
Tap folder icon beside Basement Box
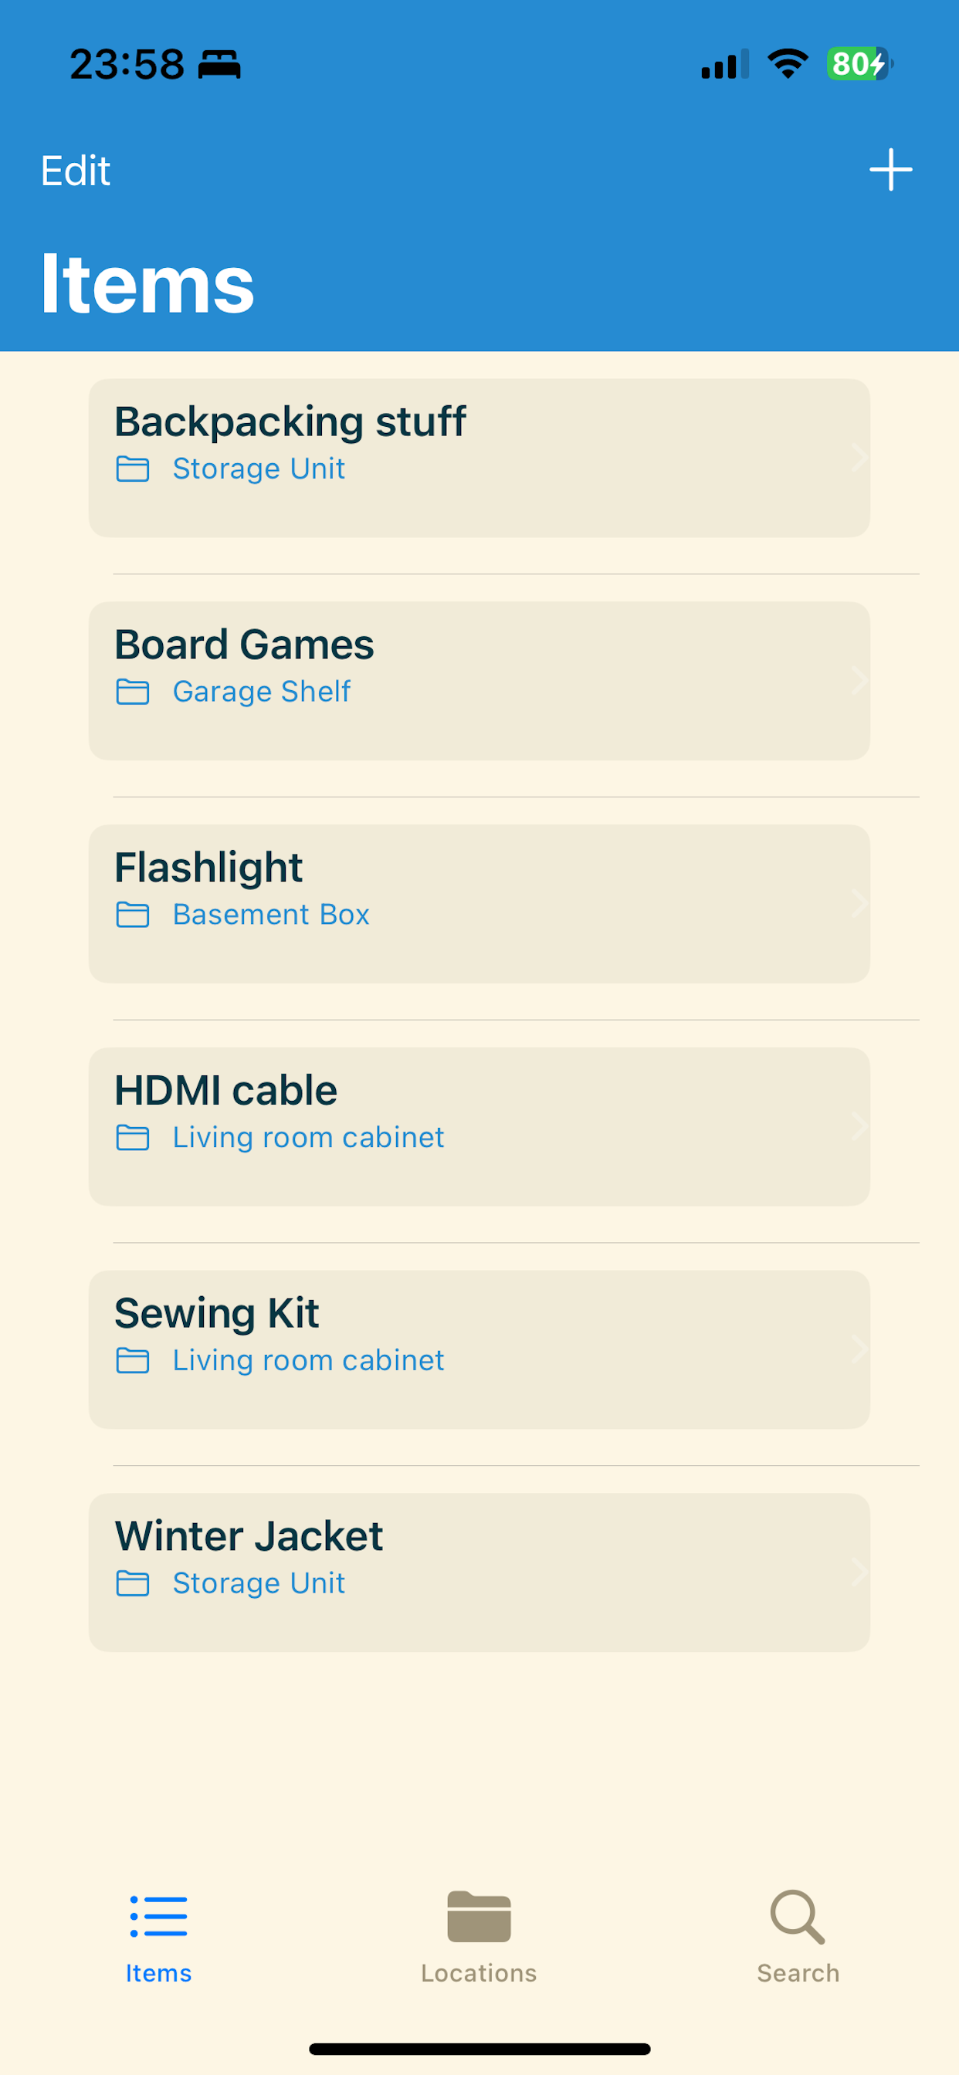click(x=133, y=915)
